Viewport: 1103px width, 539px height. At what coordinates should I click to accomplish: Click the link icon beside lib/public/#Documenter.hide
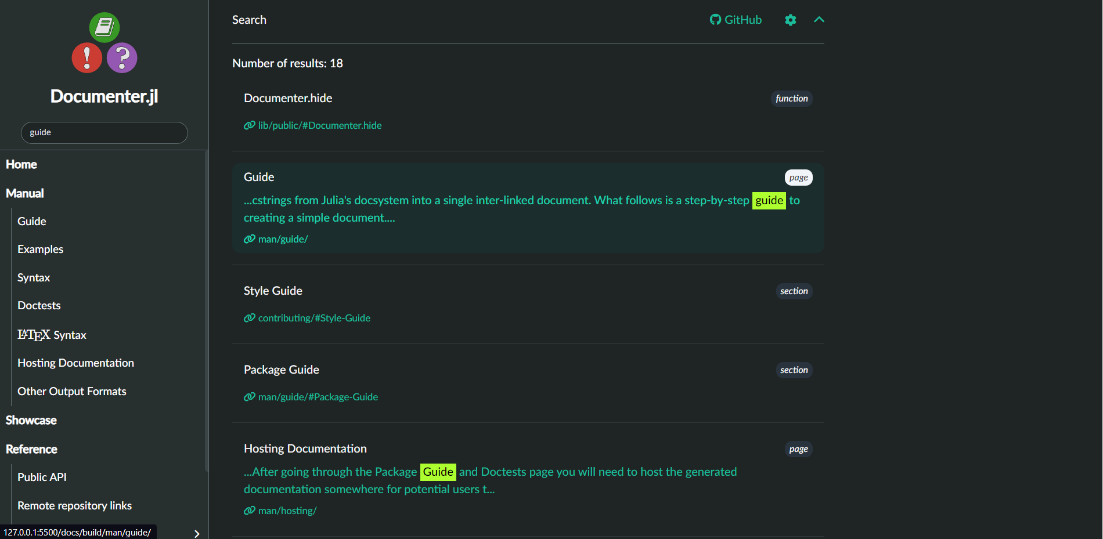(x=250, y=125)
